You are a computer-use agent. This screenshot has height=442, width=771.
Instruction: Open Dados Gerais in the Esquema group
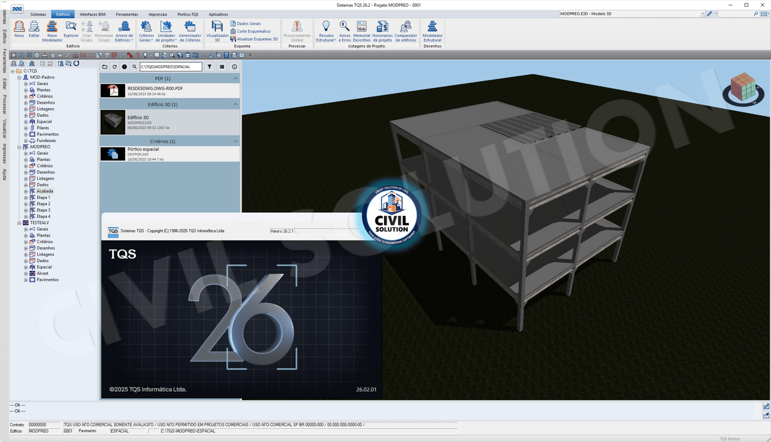click(x=246, y=24)
